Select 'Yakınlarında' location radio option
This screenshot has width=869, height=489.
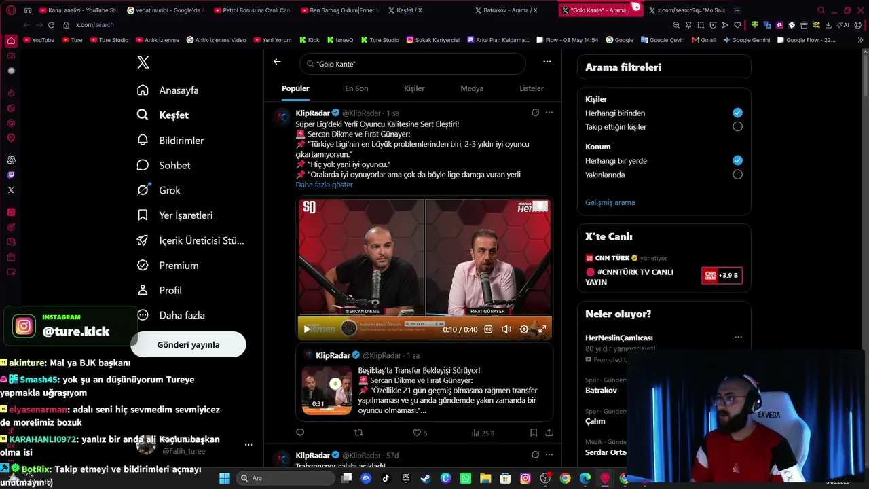pos(737,175)
